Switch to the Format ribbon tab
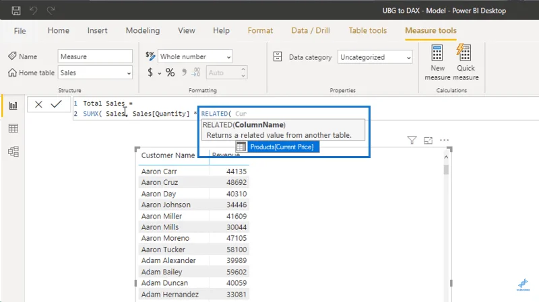This screenshot has width=539, height=302. [x=260, y=30]
